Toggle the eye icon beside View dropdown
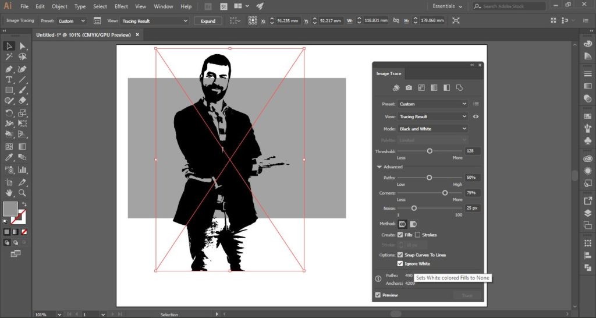 [x=476, y=116]
